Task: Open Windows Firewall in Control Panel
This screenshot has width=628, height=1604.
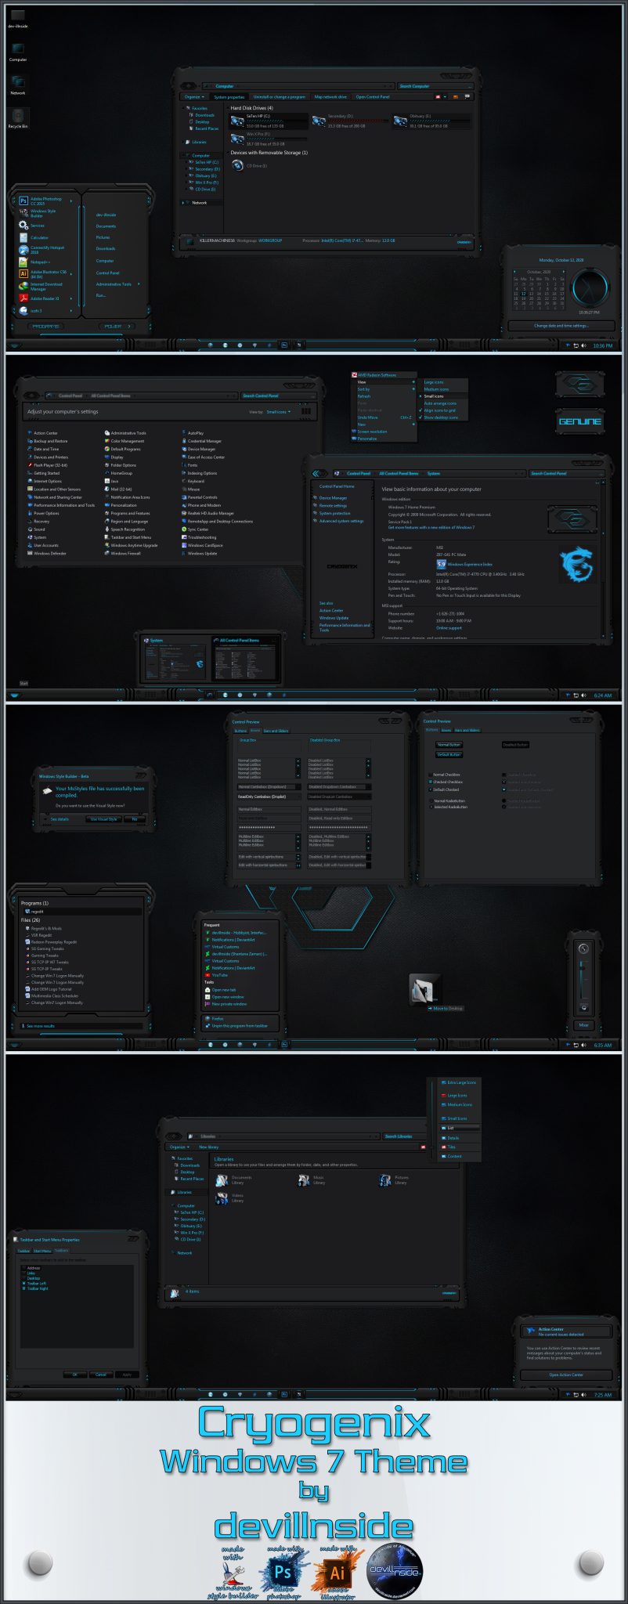Action: point(125,554)
